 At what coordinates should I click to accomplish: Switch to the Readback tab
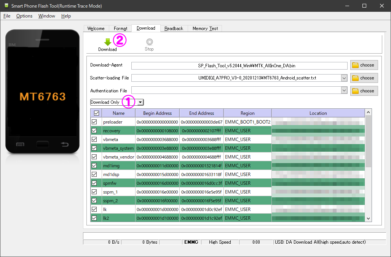[174, 28]
